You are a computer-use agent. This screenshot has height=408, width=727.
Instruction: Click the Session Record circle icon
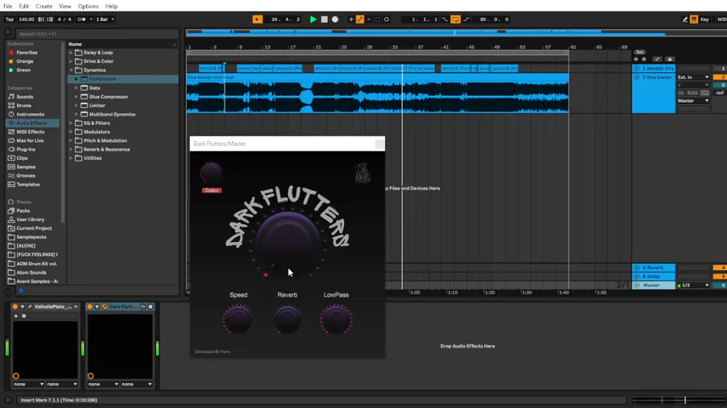[x=386, y=19]
